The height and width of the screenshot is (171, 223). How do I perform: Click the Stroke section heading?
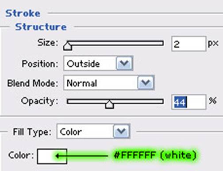[23, 13]
